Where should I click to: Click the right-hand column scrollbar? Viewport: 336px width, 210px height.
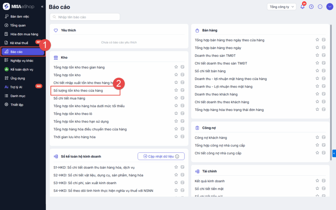click(x=331, y=92)
